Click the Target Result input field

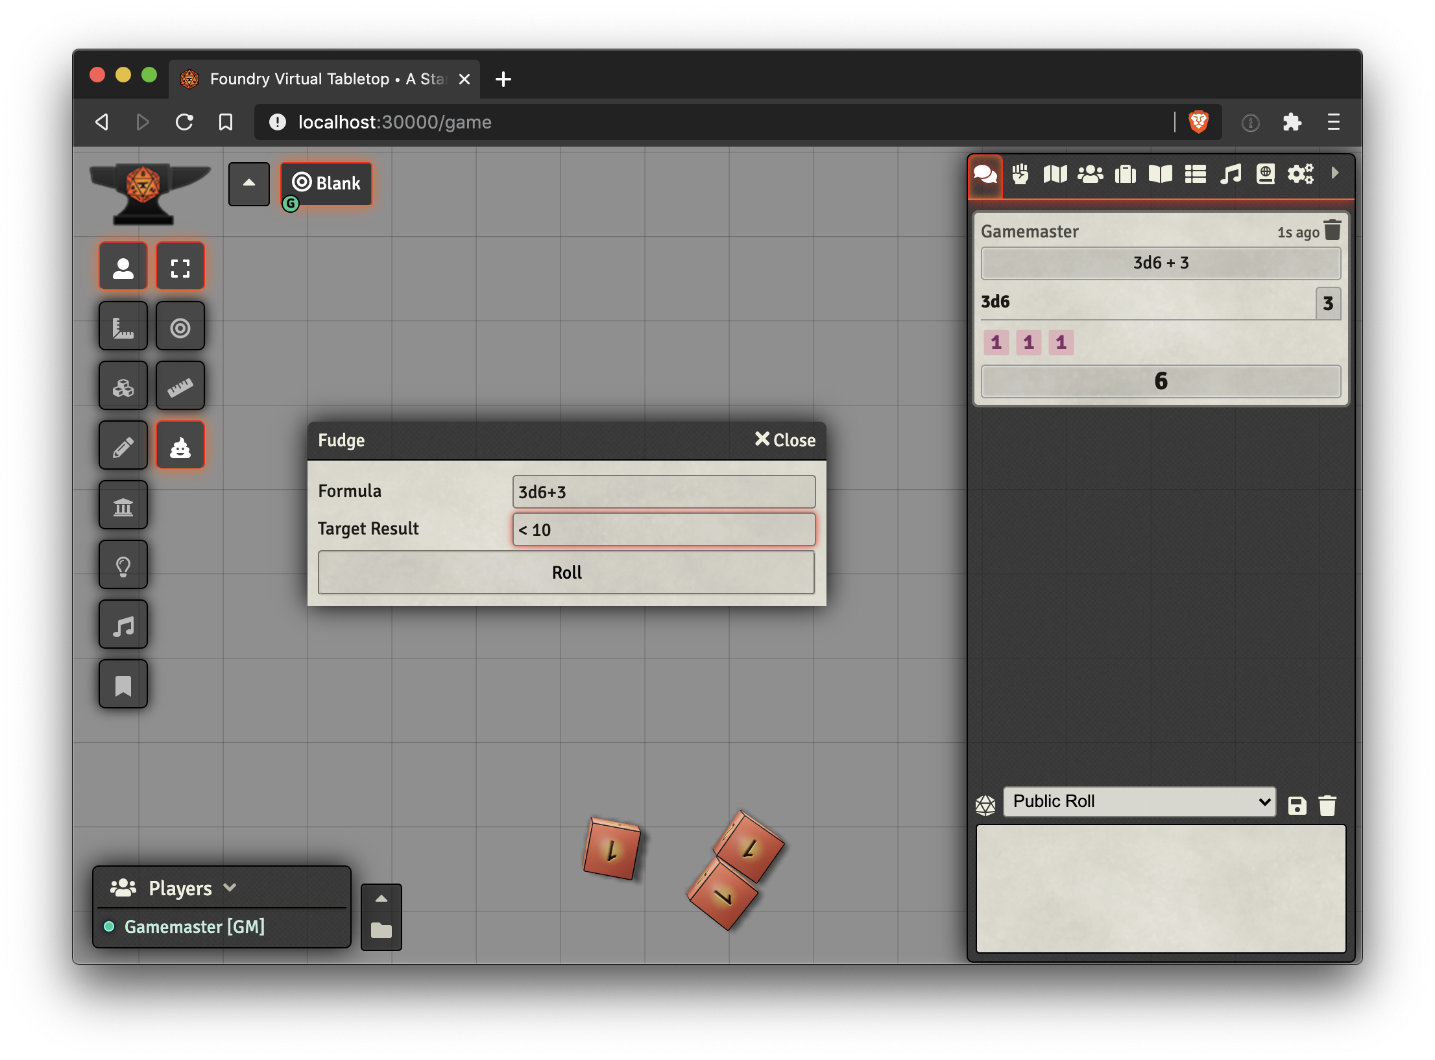[x=664, y=529]
